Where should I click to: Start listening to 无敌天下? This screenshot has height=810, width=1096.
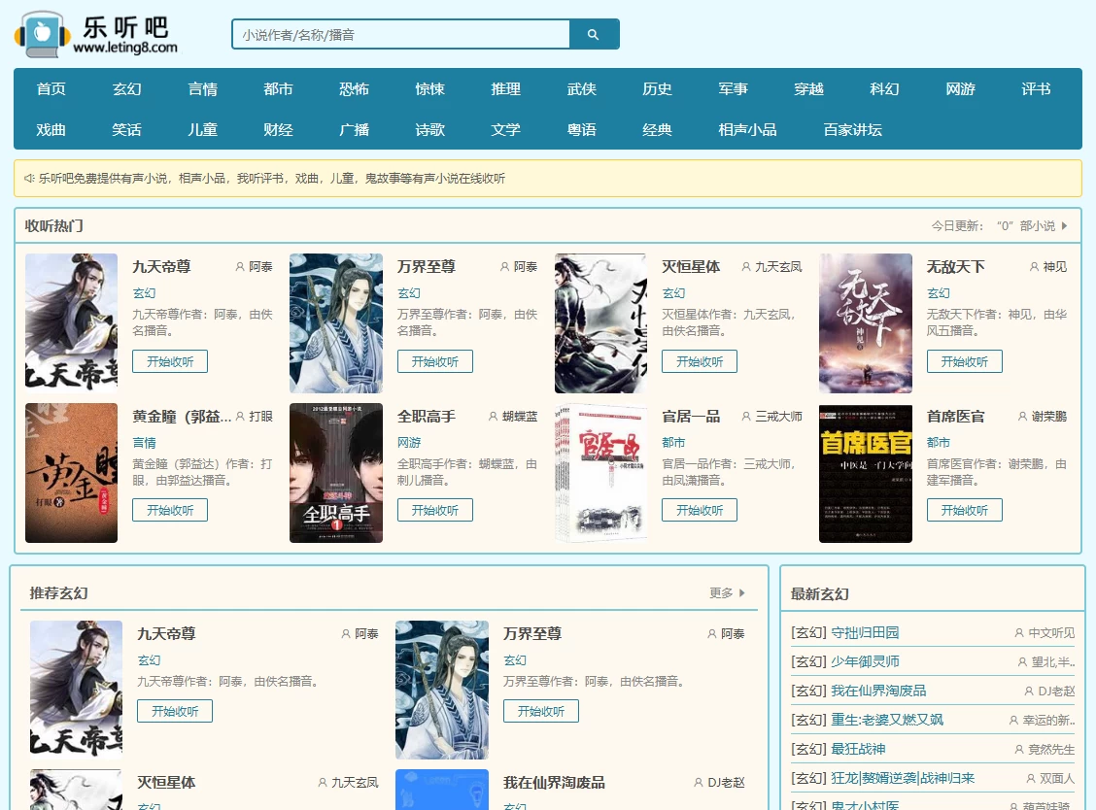(964, 361)
